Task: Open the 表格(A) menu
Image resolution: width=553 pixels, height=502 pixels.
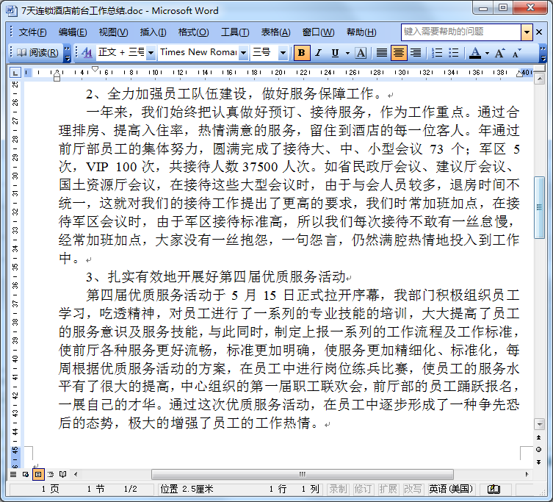Action: 275,32
